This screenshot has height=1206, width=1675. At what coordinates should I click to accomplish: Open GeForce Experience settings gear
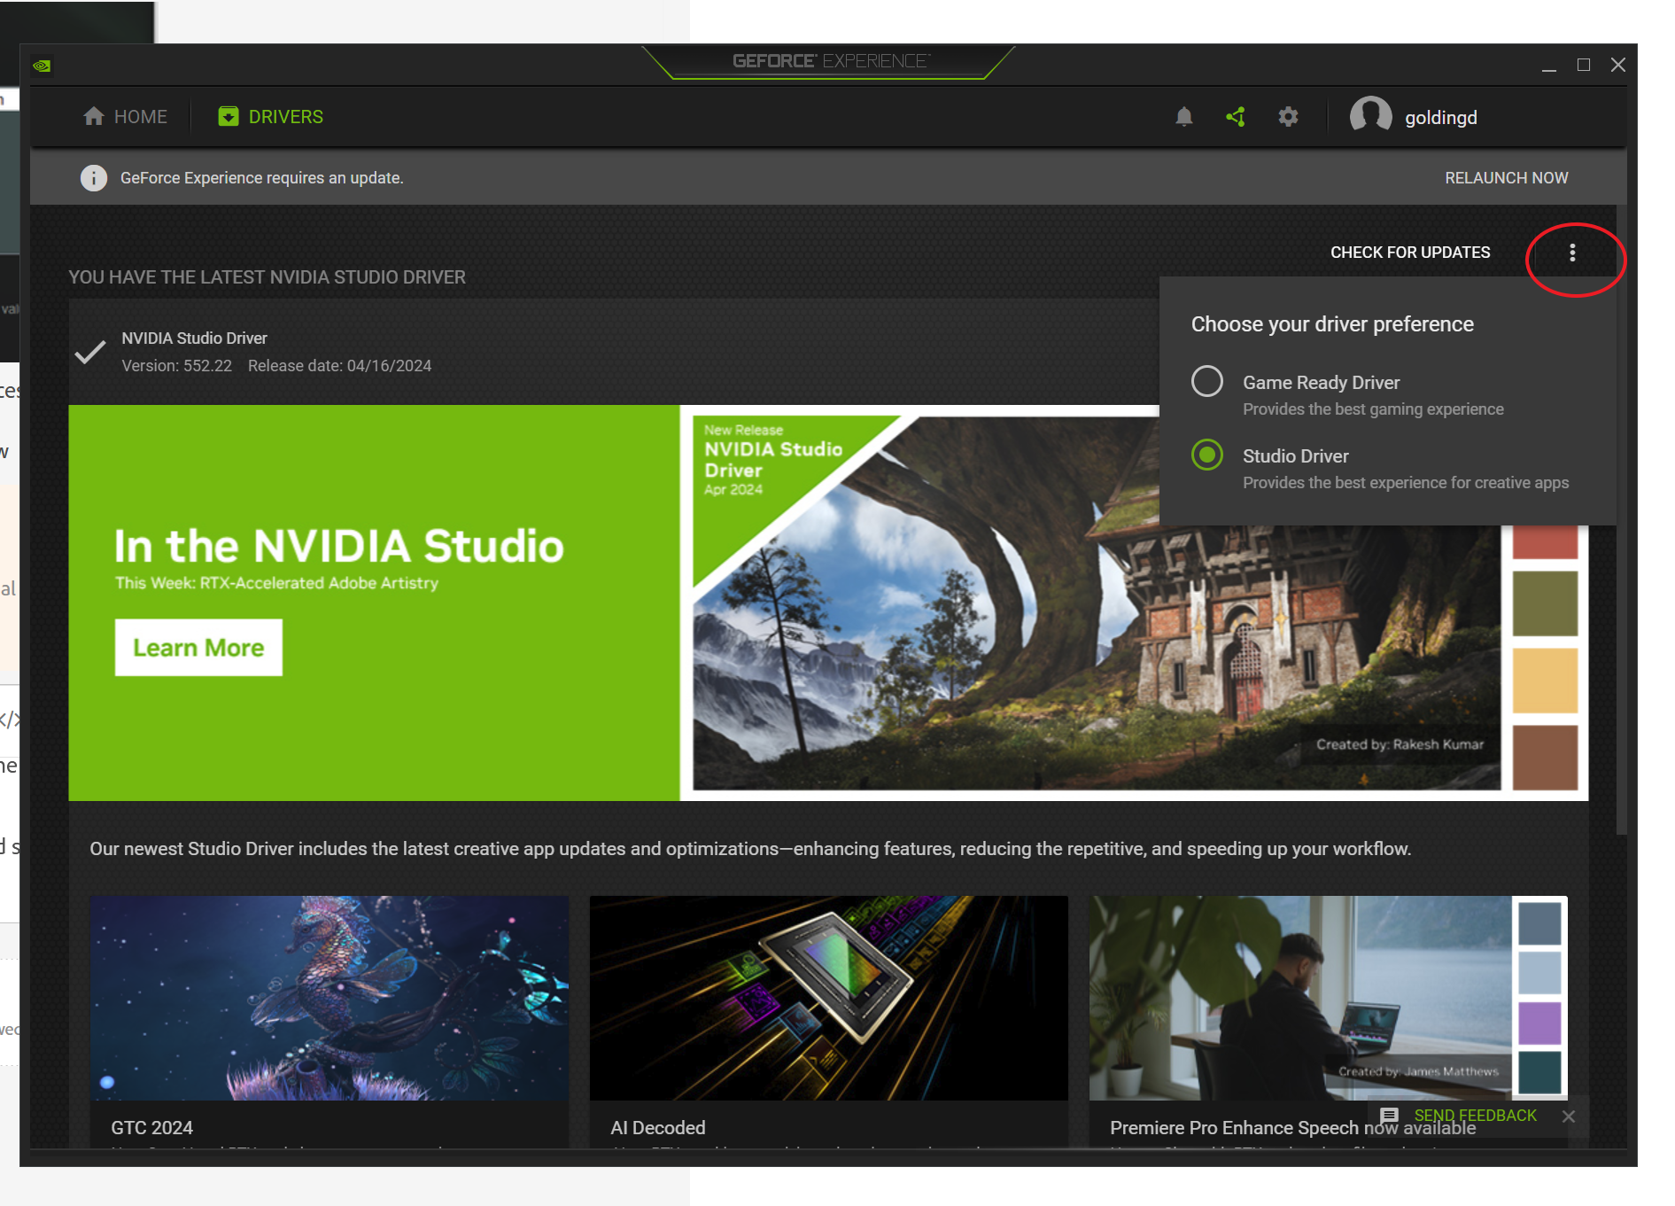(1289, 116)
